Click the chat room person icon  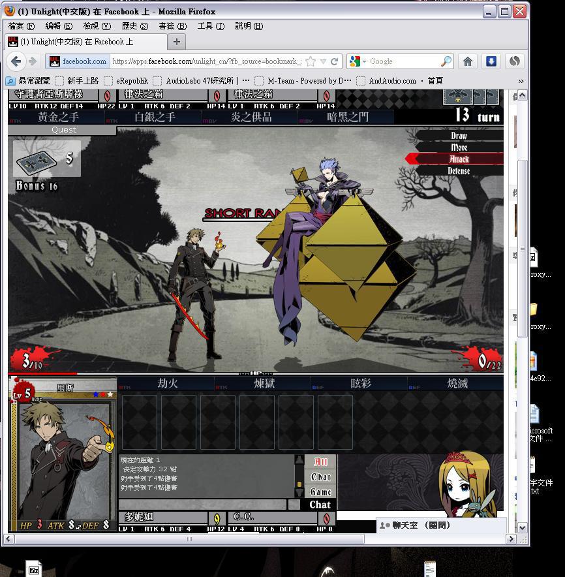pos(385,525)
